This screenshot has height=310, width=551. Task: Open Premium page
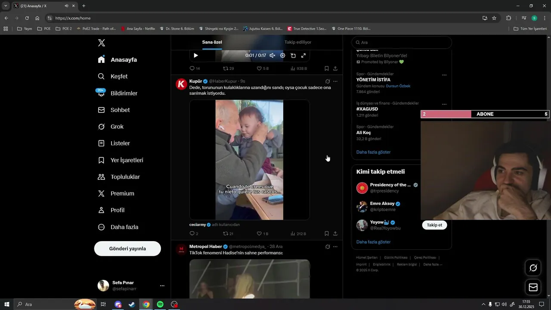pyautogui.click(x=116, y=194)
